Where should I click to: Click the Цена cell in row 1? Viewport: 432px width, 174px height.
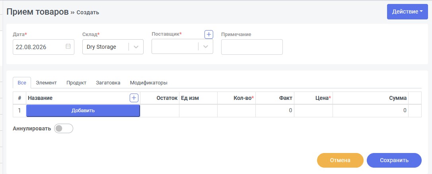(313, 111)
